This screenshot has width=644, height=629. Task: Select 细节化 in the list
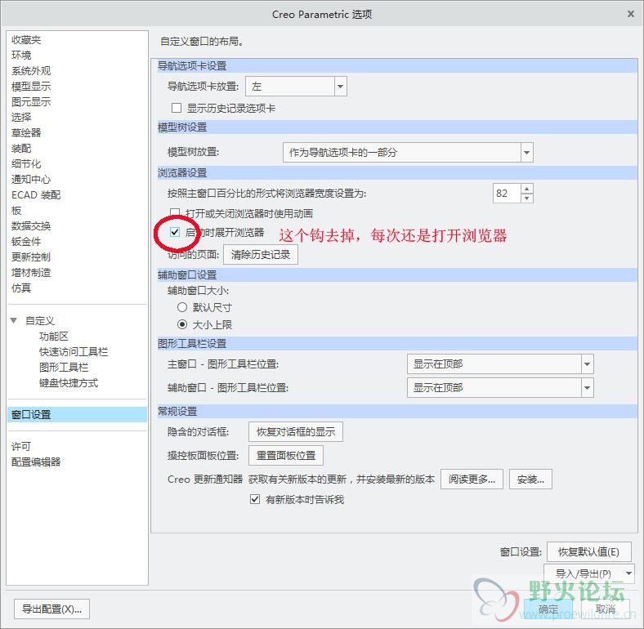pos(26,164)
